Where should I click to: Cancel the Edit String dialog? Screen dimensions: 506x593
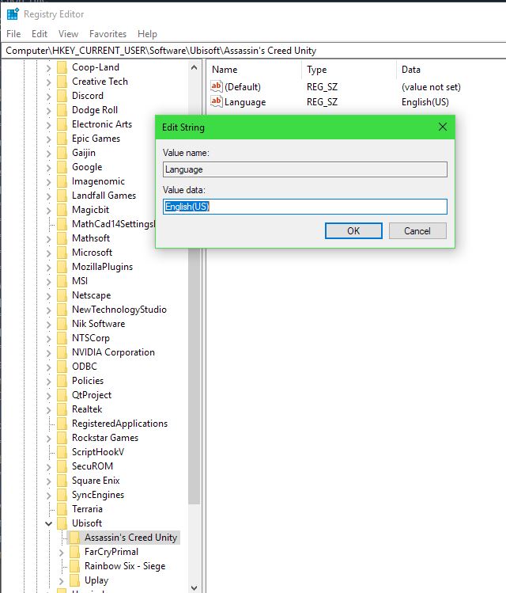(417, 230)
